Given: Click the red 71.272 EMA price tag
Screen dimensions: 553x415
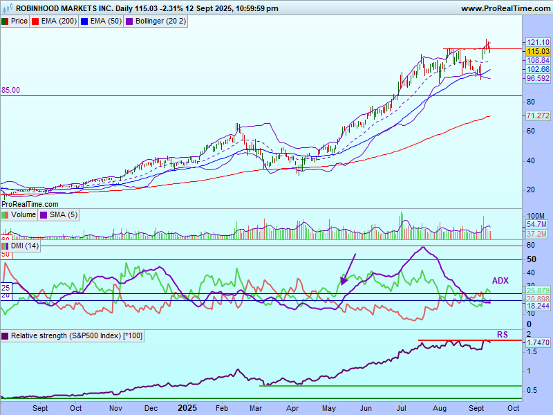Looking at the screenshot, I should point(537,115).
